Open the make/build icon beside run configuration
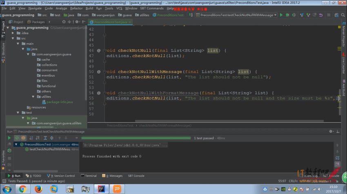Viewport: 347px width, 194px height. [x=191, y=15]
